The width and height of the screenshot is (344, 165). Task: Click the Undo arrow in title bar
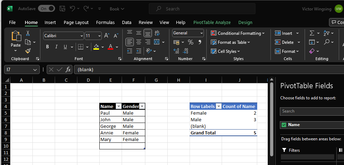(x=72, y=8)
